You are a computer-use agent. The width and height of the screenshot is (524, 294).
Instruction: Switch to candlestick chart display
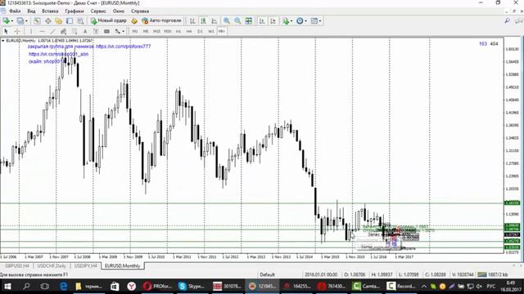(203, 21)
